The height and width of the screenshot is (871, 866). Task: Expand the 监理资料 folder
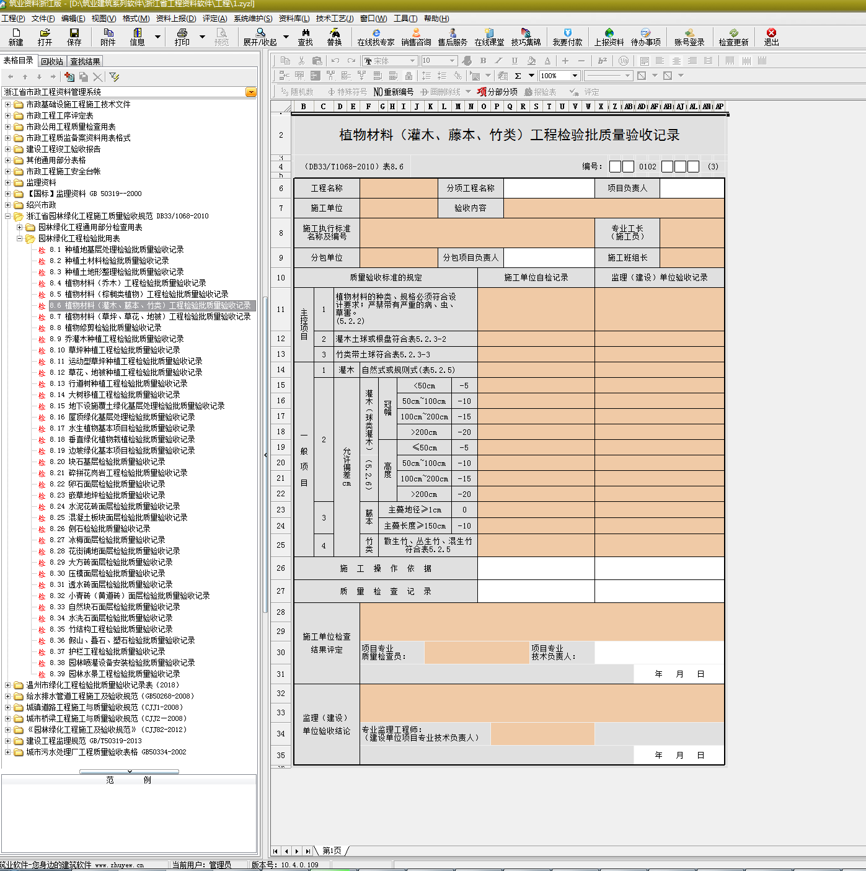(x=8, y=182)
